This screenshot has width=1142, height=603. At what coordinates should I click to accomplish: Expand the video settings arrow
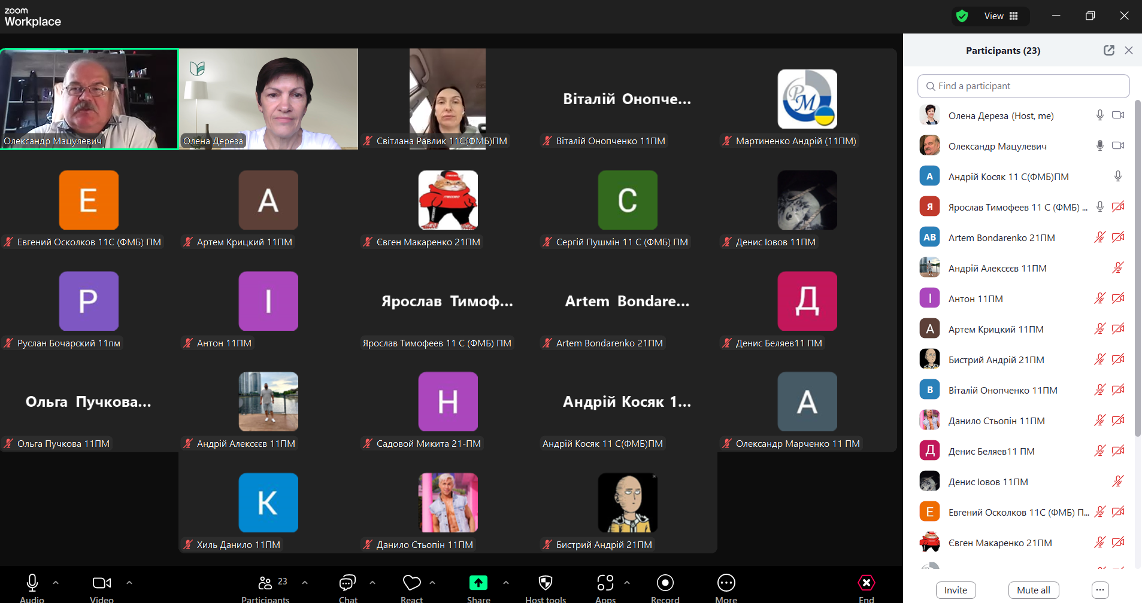point(129,582)
